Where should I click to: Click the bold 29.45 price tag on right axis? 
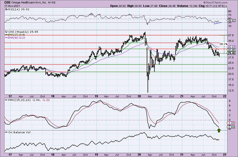(231, 53)
